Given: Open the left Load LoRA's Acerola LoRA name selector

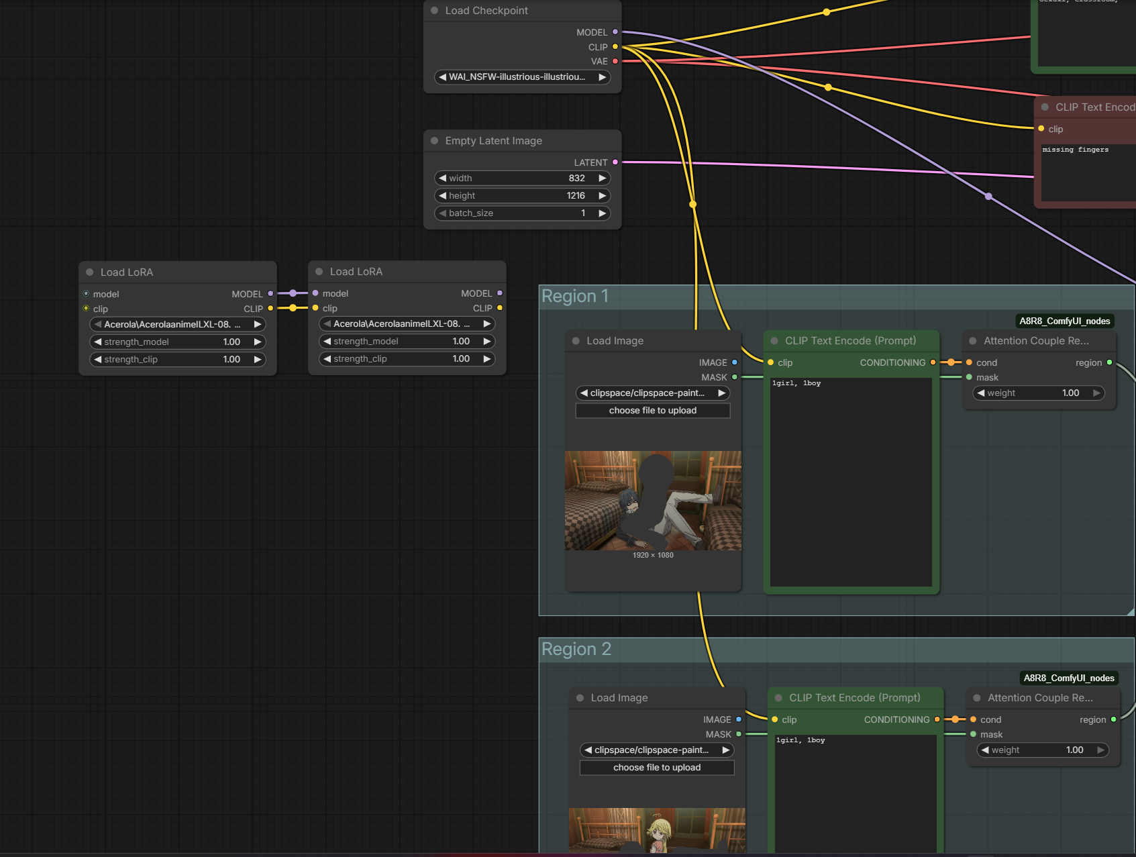Looking at the screenshot, I should coord(178,324).
